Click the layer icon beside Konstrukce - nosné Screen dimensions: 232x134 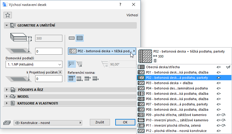(x=7, y=122)
